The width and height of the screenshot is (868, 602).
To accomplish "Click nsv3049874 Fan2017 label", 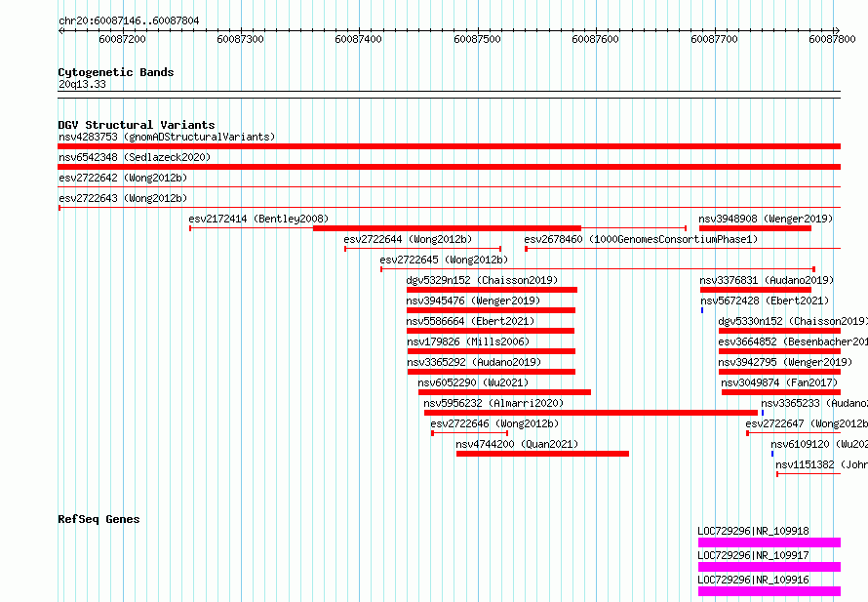I will [779, 382].
